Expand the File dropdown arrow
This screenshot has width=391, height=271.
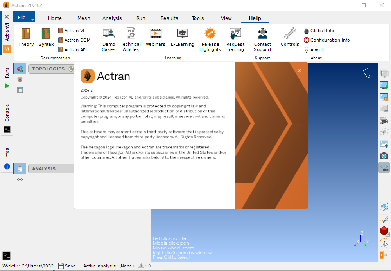(33, 20)
